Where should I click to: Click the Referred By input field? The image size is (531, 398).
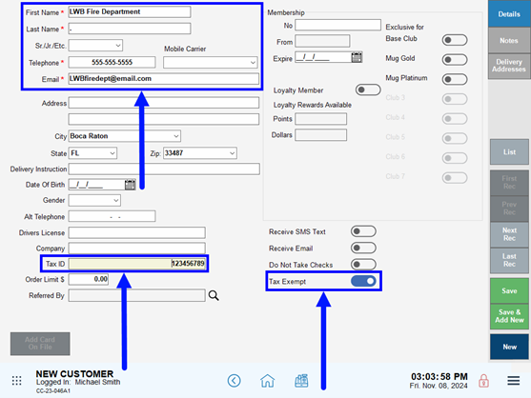[x=137, y=295]
